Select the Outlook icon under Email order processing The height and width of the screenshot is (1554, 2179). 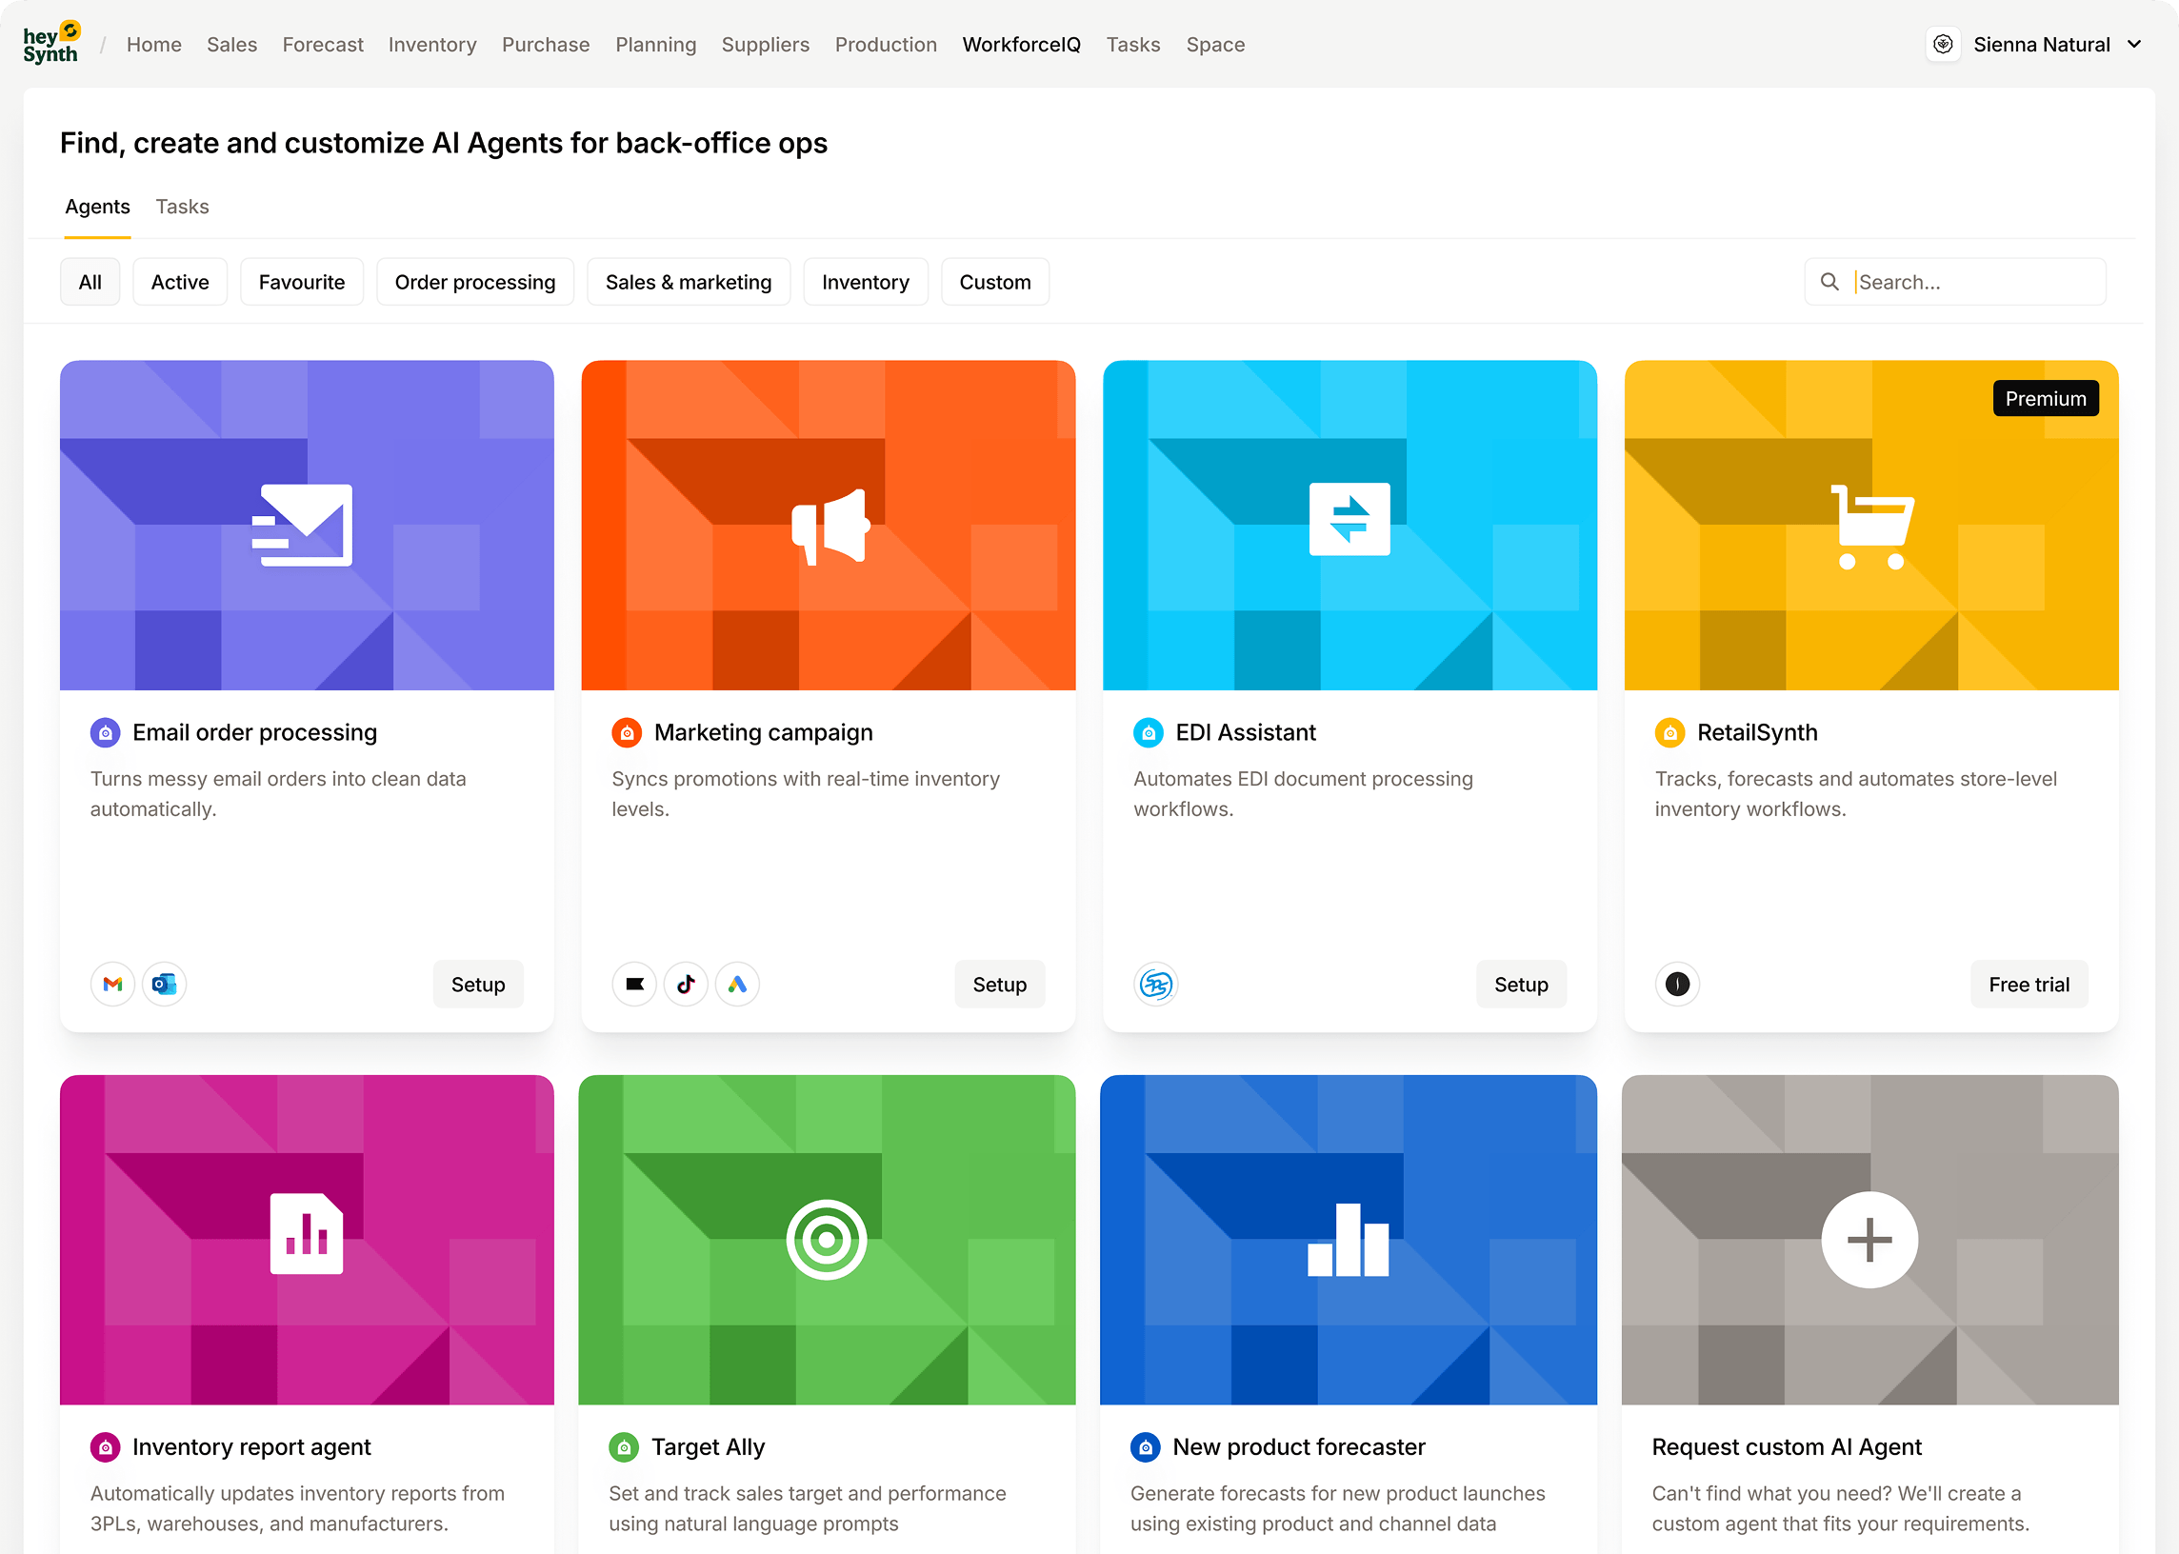tap(164, 984)
